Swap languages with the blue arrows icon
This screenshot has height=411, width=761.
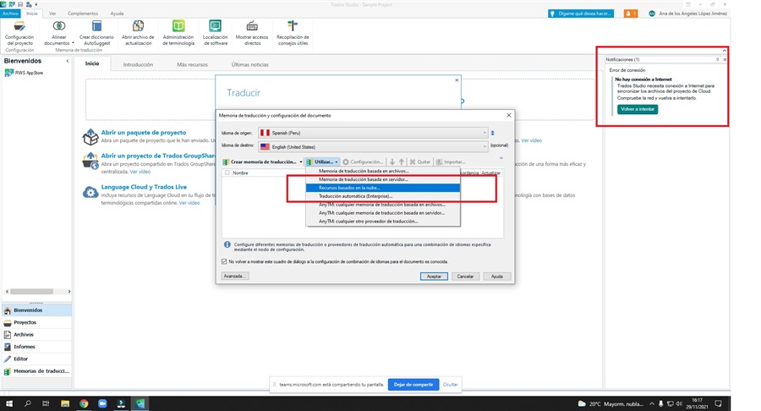[493, 133]
